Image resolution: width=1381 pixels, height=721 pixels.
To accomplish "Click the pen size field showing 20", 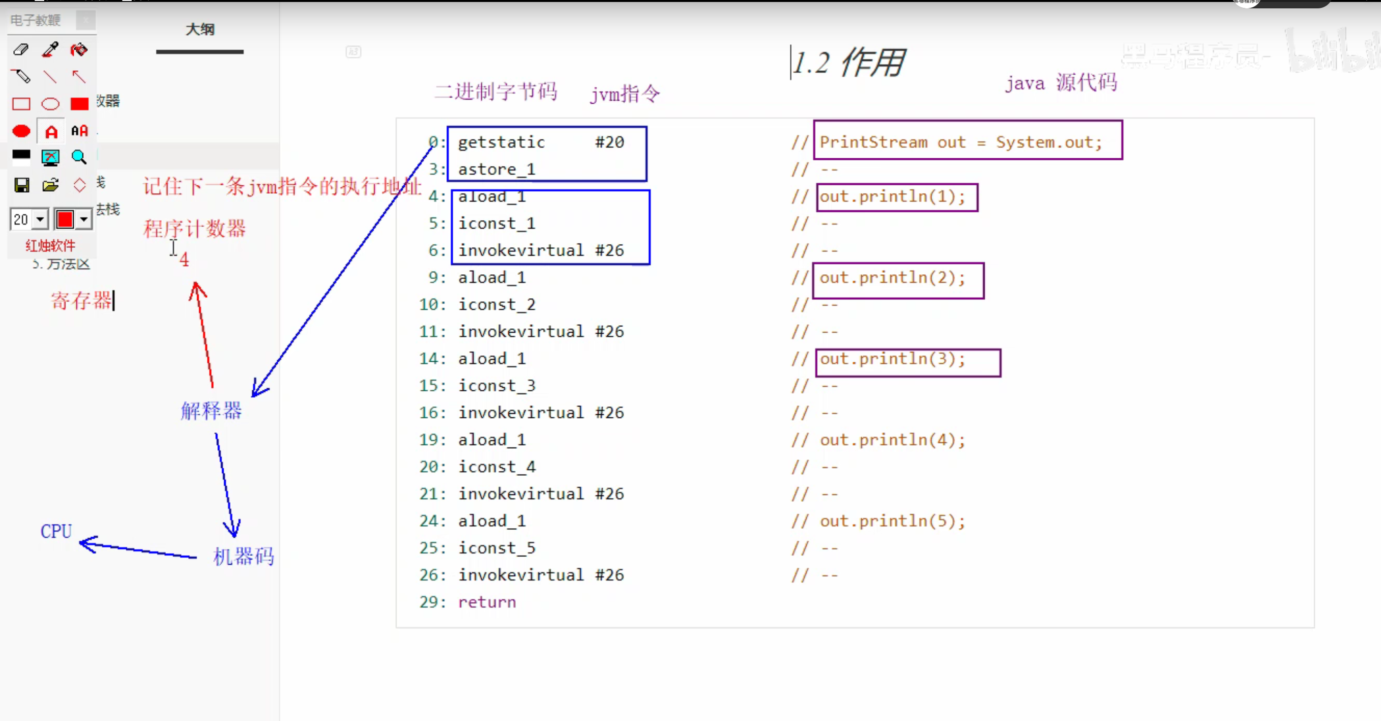I will pyautogui.click(x=22, y=219).
